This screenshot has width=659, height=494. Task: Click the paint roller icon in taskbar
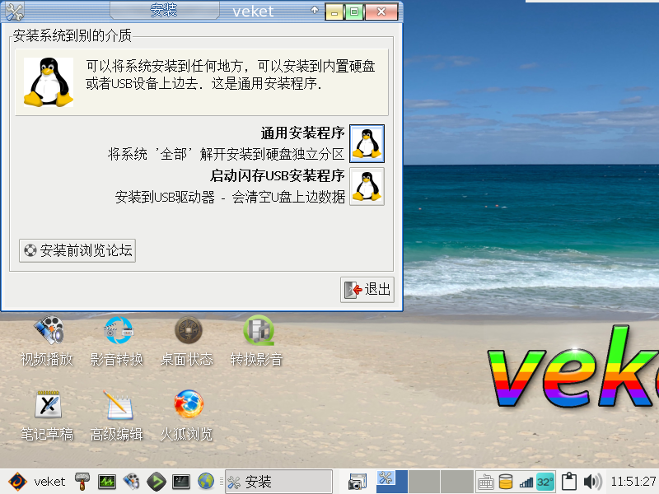(82, 482)
